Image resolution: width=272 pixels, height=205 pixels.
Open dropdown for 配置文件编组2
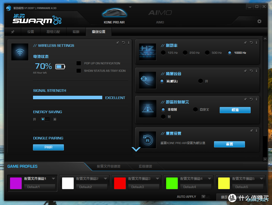105,179
